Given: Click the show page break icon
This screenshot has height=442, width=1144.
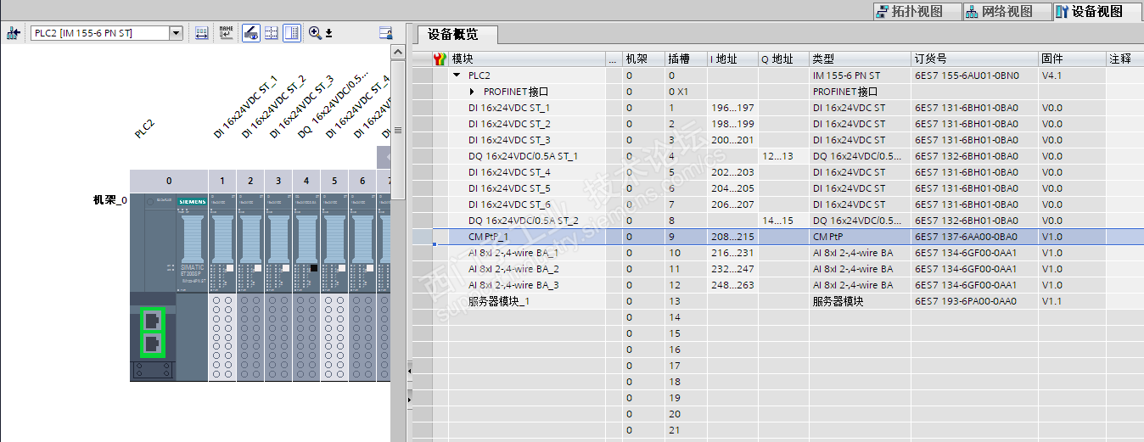Looking at the screenshot, I should (272, 33).
